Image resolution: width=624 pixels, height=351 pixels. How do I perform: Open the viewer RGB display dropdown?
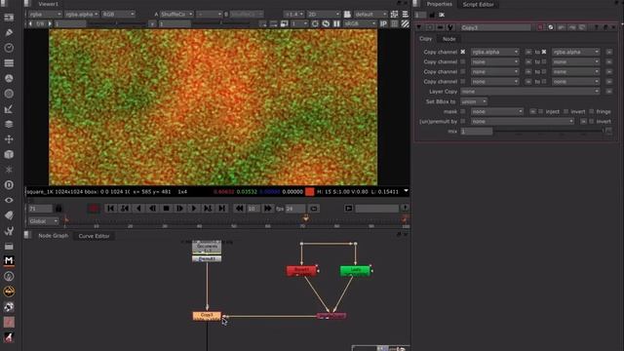click(118, 14)
